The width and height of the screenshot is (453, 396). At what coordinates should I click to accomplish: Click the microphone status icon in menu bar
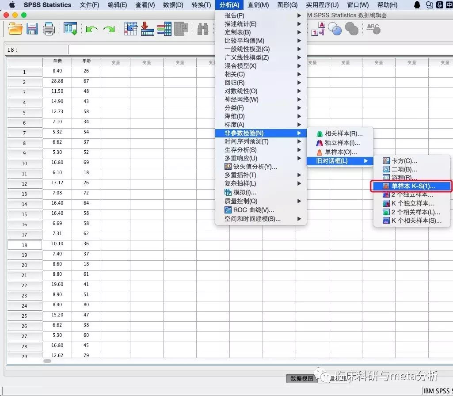pos(440,5)
